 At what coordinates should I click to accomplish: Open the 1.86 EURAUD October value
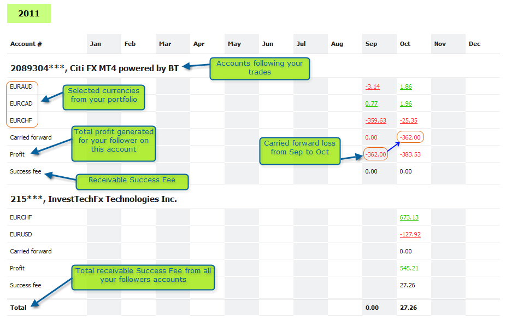pos(405,86)
